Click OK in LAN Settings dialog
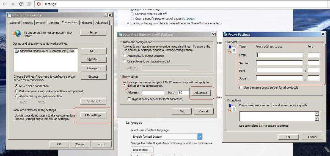This screenshot has width=330, height=156. (182, 111)
